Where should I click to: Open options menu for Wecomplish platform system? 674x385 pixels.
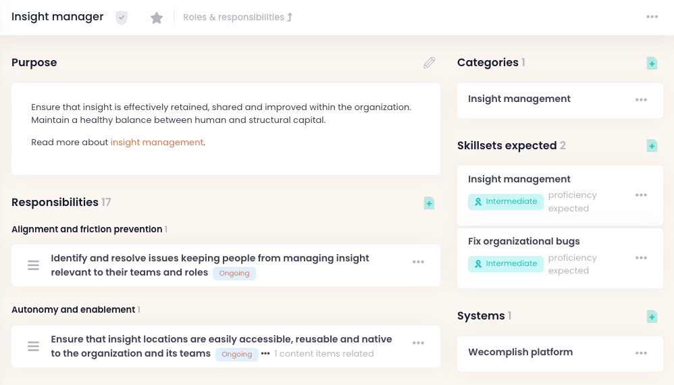[641, 353]
